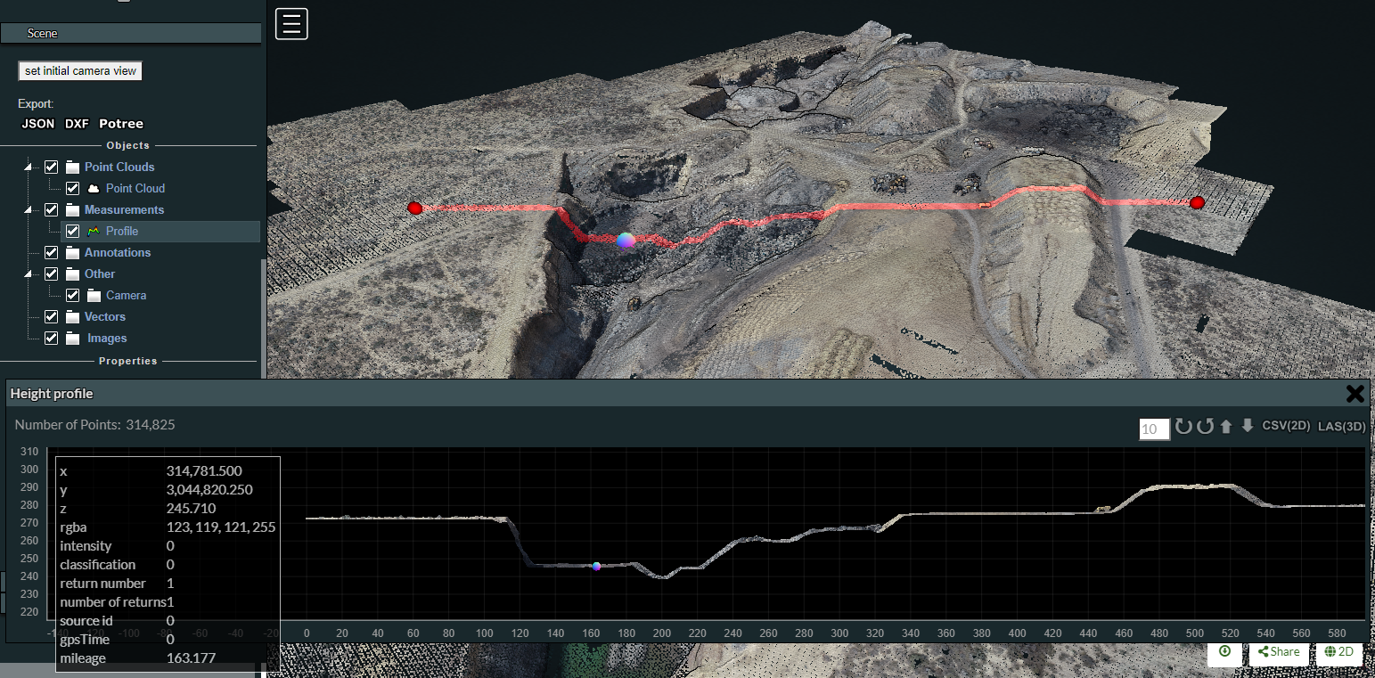Uncheck the Point Cloud layer checkbox
The height and width of the screenshot is (678, 1375).
pyautogui.click(x=73, y=188)
